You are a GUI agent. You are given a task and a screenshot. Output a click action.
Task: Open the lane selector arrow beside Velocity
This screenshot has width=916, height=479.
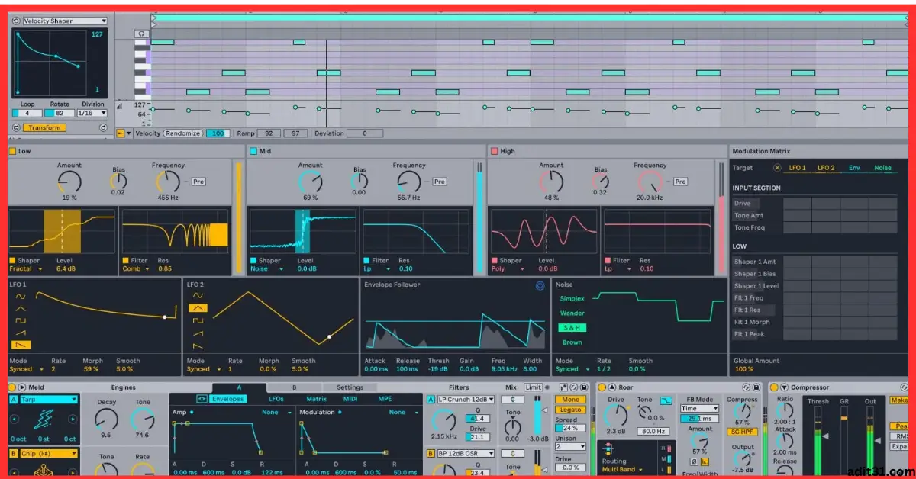point(128,133)
